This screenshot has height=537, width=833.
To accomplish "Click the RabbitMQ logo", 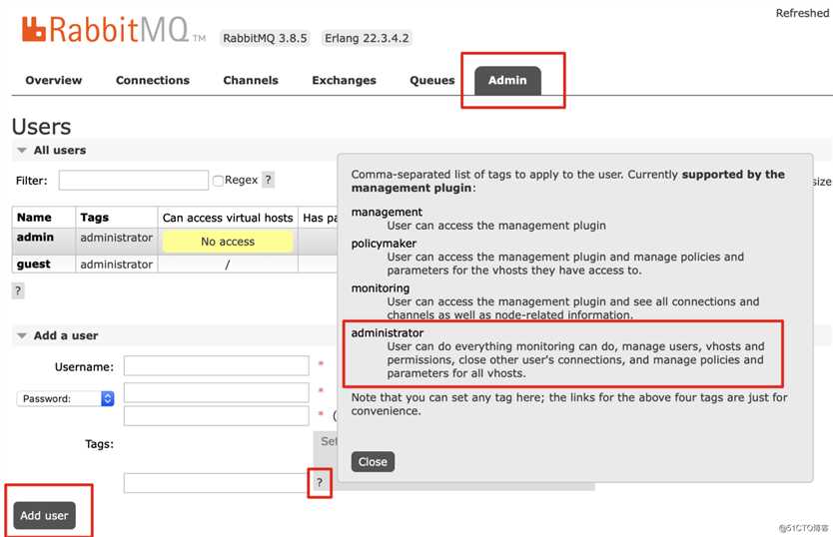I will click(113, 30).
